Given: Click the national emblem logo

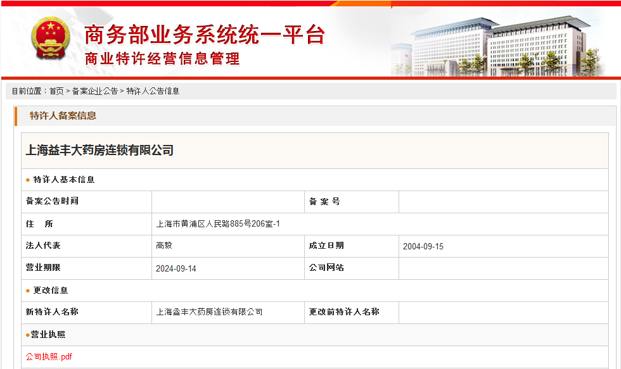Looking at the screenshot, I should pos(51,39).
